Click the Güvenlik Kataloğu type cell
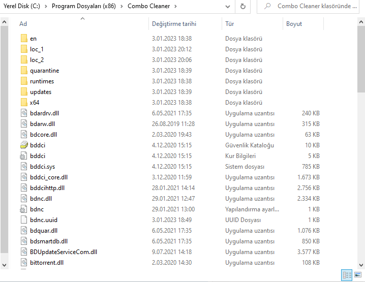This screenshot has height=282, width=365. click(250, 145)
